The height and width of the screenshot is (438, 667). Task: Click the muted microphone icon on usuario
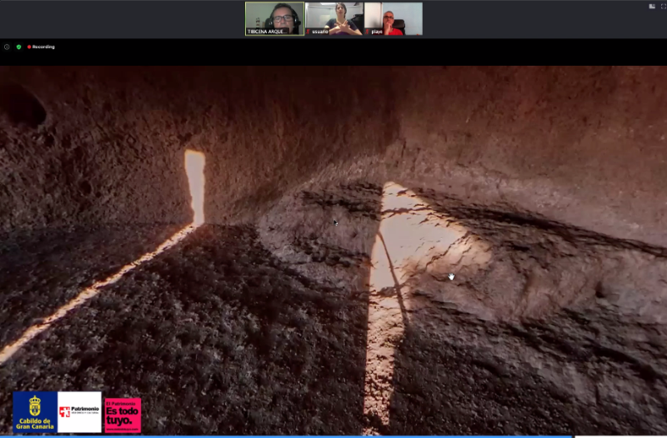[309, 32]
